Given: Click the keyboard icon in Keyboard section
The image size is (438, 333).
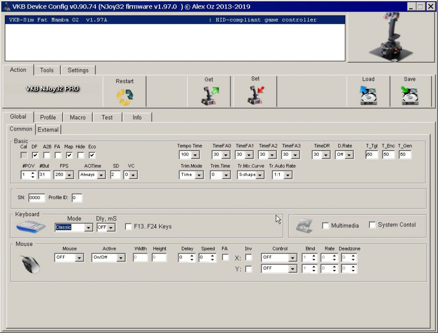Looking at the screenshot, I should coord(31,226).
